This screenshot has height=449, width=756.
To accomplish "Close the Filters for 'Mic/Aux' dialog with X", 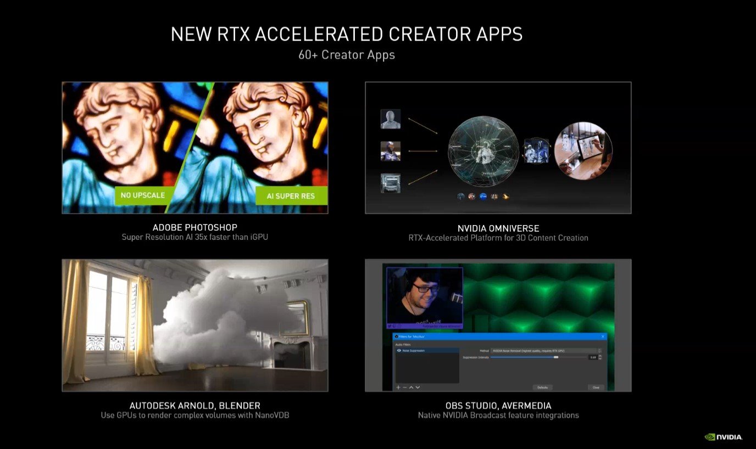I will click(x=603, y=336).
